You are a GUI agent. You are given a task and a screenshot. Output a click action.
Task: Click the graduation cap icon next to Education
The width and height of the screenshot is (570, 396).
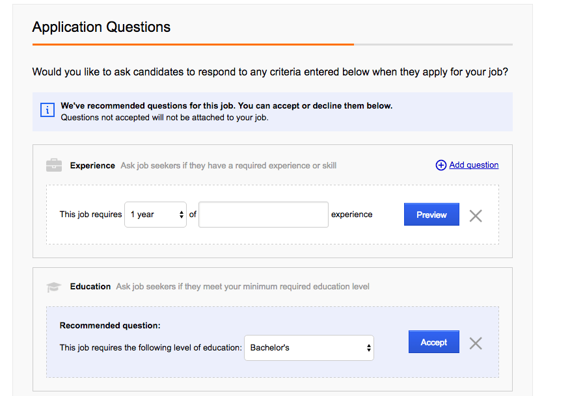pos(54,287)
